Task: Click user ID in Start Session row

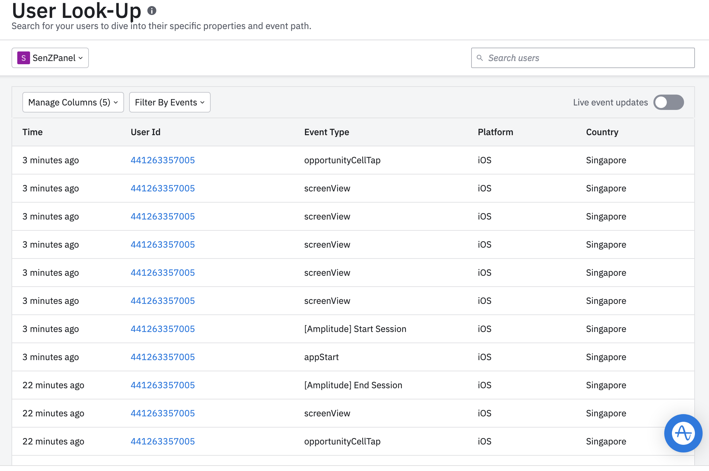Action: click(x=163, y=329)
